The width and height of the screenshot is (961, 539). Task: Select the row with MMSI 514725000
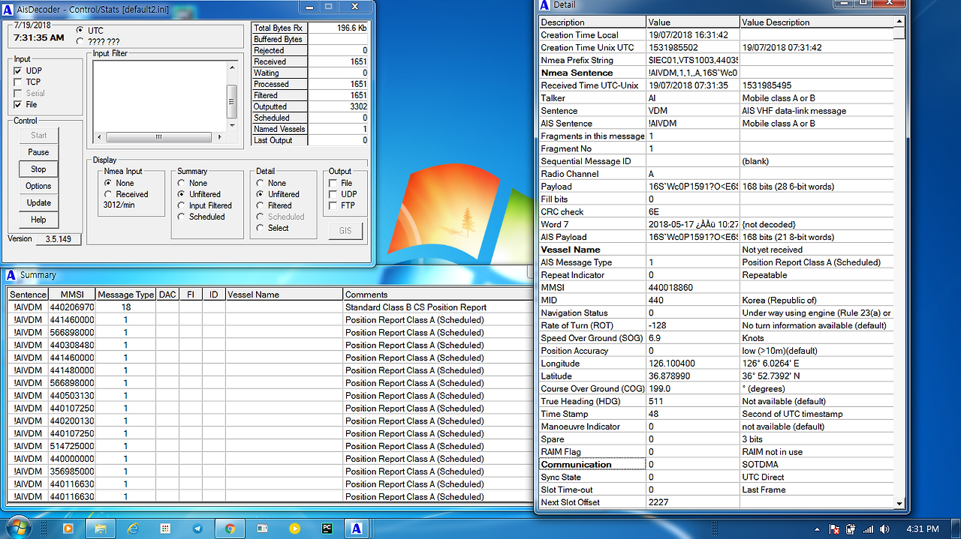pos(270,446)
